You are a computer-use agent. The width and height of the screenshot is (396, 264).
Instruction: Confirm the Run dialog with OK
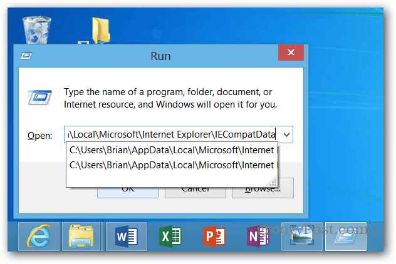click(x=128, y=193)
